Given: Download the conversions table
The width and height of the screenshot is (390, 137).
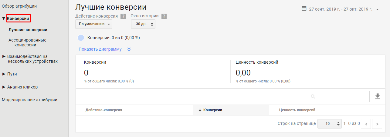Looking at the screenshot, I should tap(378, 96).
